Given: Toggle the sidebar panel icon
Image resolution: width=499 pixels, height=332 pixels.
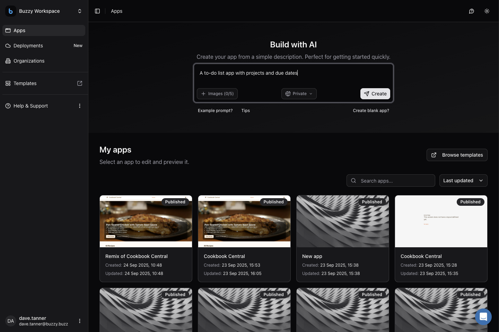Looking at the screenshot, I should pos(97,11).
